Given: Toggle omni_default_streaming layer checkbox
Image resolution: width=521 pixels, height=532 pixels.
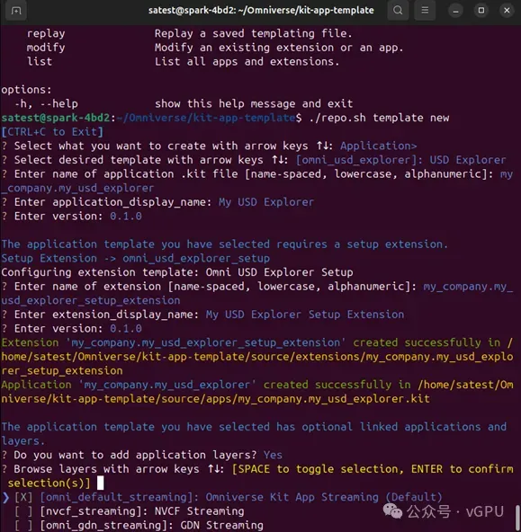Looking at the screenshot, I should pos(23,497).
